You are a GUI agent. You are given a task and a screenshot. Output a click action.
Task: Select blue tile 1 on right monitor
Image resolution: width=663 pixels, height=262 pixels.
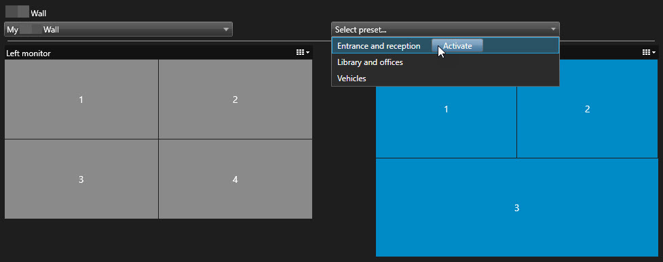pos(446,109)
